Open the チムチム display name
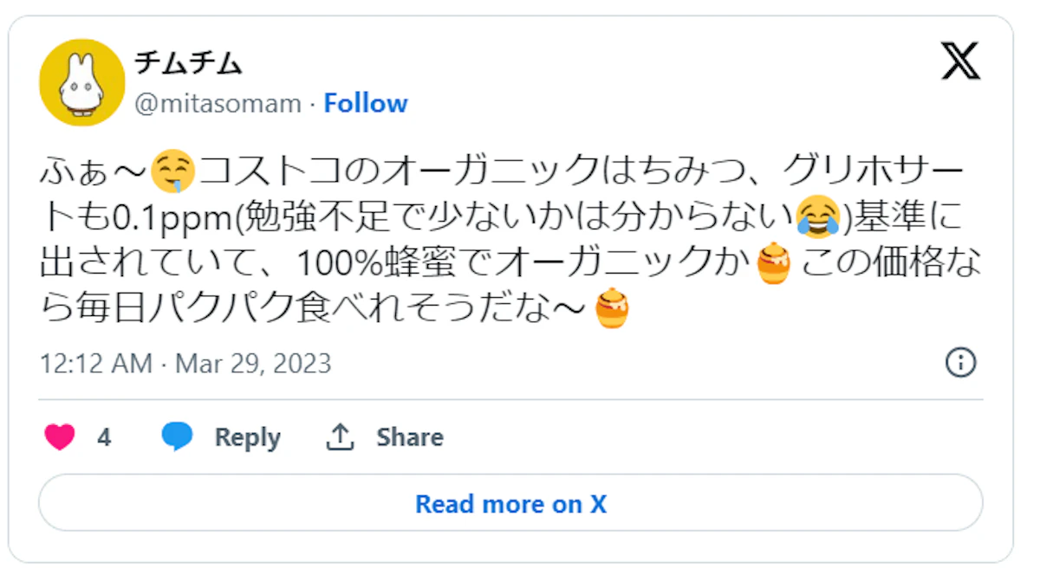Screen dimensions: 1040x574 (x=188, y=62)
